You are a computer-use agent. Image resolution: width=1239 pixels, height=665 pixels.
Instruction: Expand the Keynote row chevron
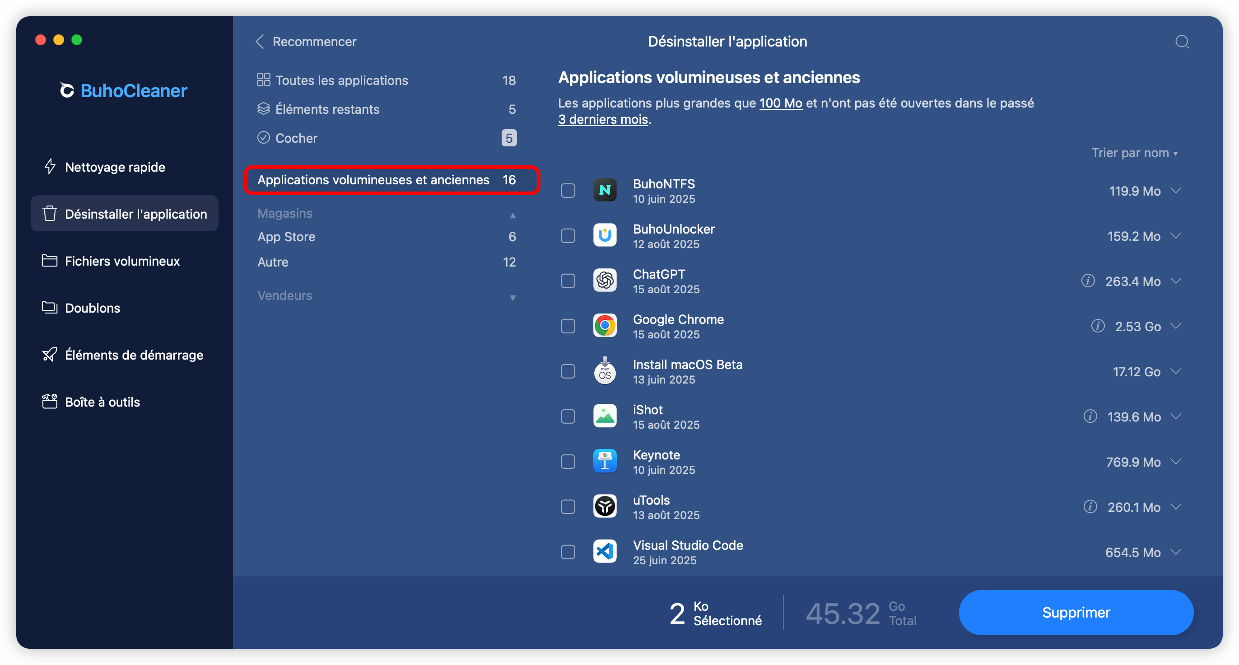[1176, 461]
